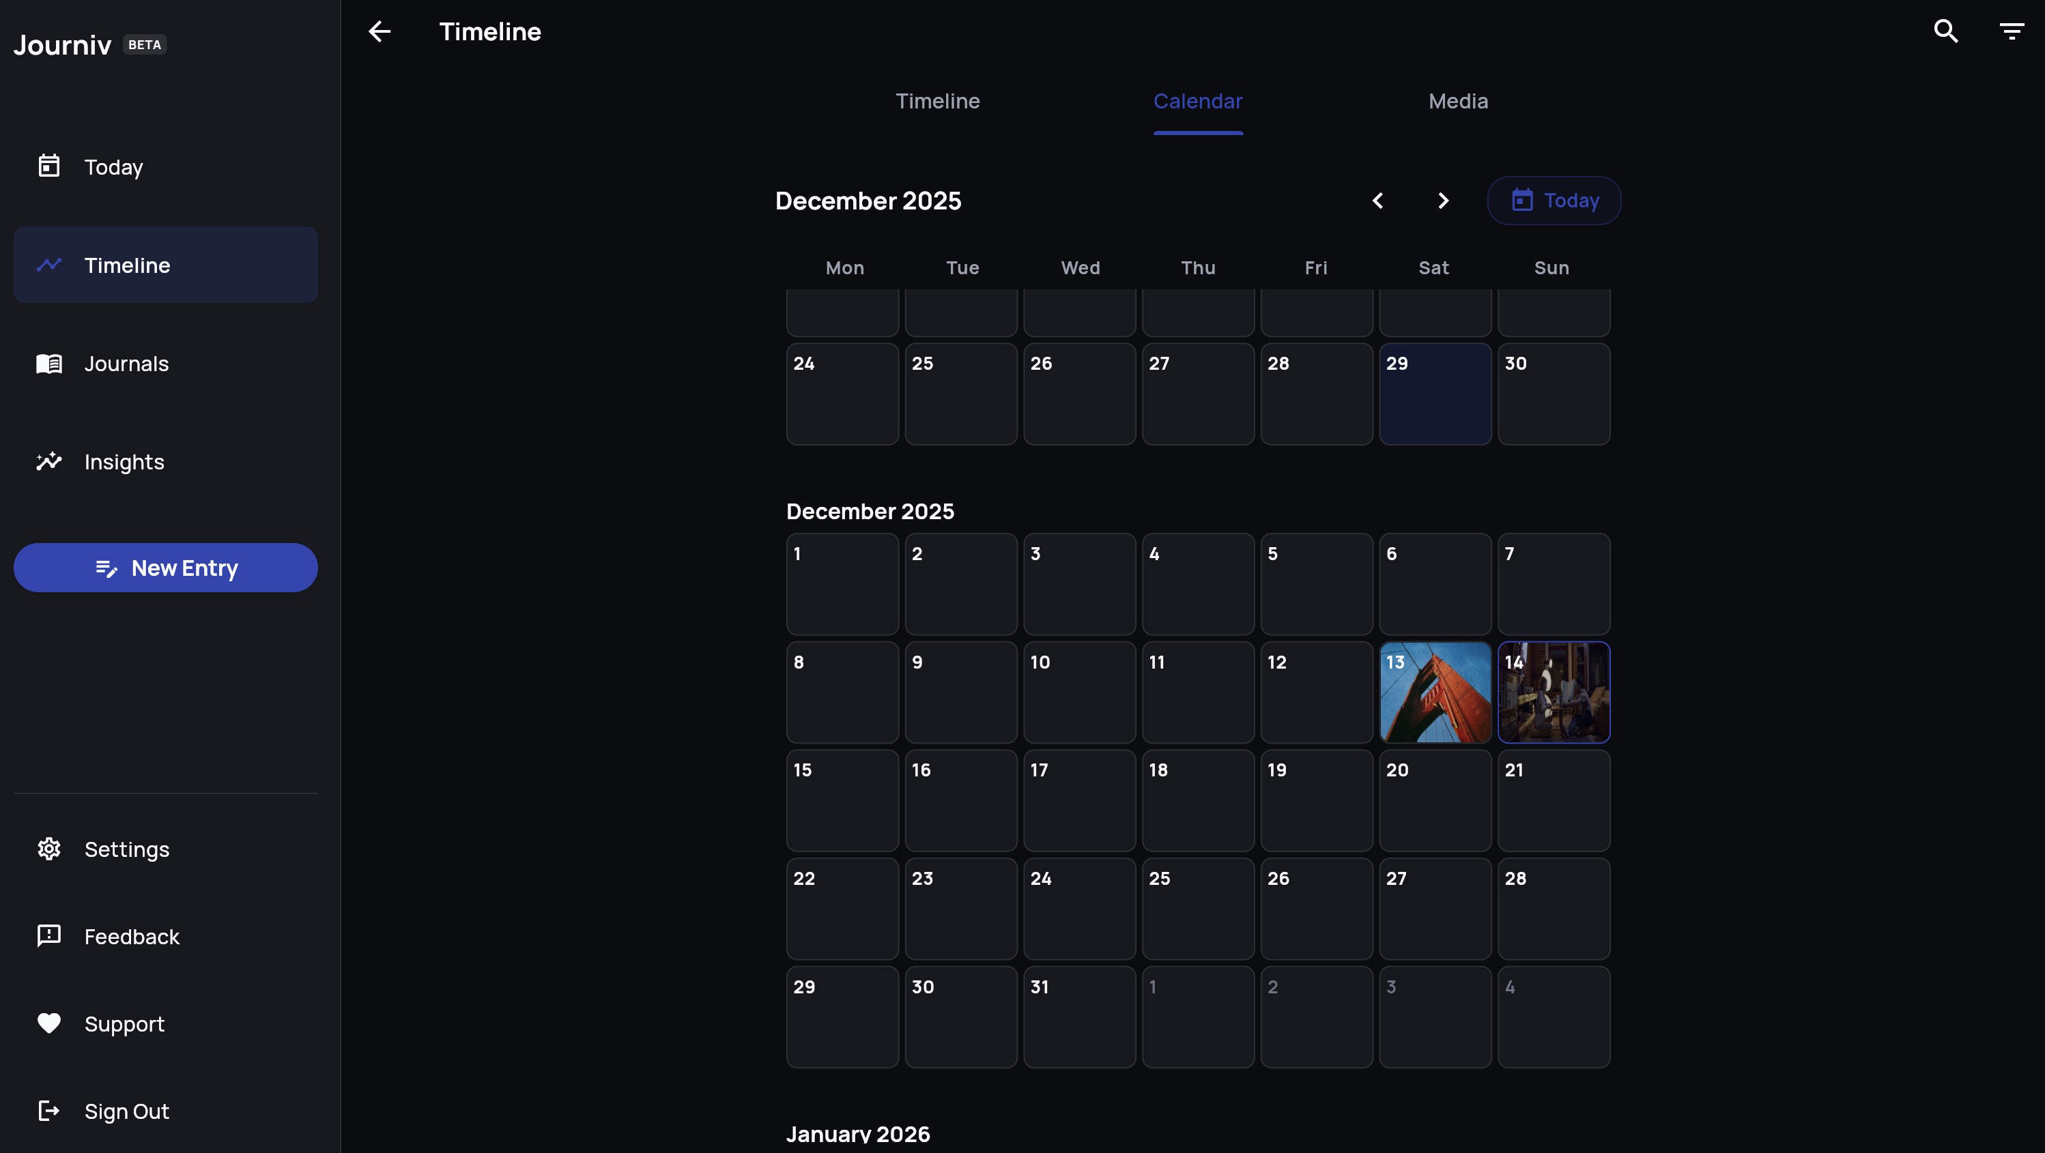2045x1153 pixels.
Task: Open Settings from the sidebar
Action: (x=127, y=848)
